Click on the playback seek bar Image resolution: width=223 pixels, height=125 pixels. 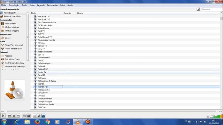pyautogui.click(x=111, y=111)
